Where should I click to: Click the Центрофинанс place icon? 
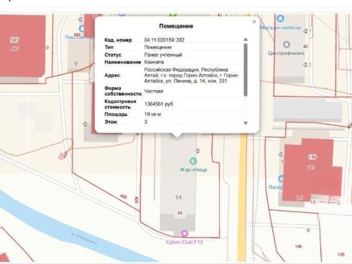pyautogui.click(x=286, y=45)
